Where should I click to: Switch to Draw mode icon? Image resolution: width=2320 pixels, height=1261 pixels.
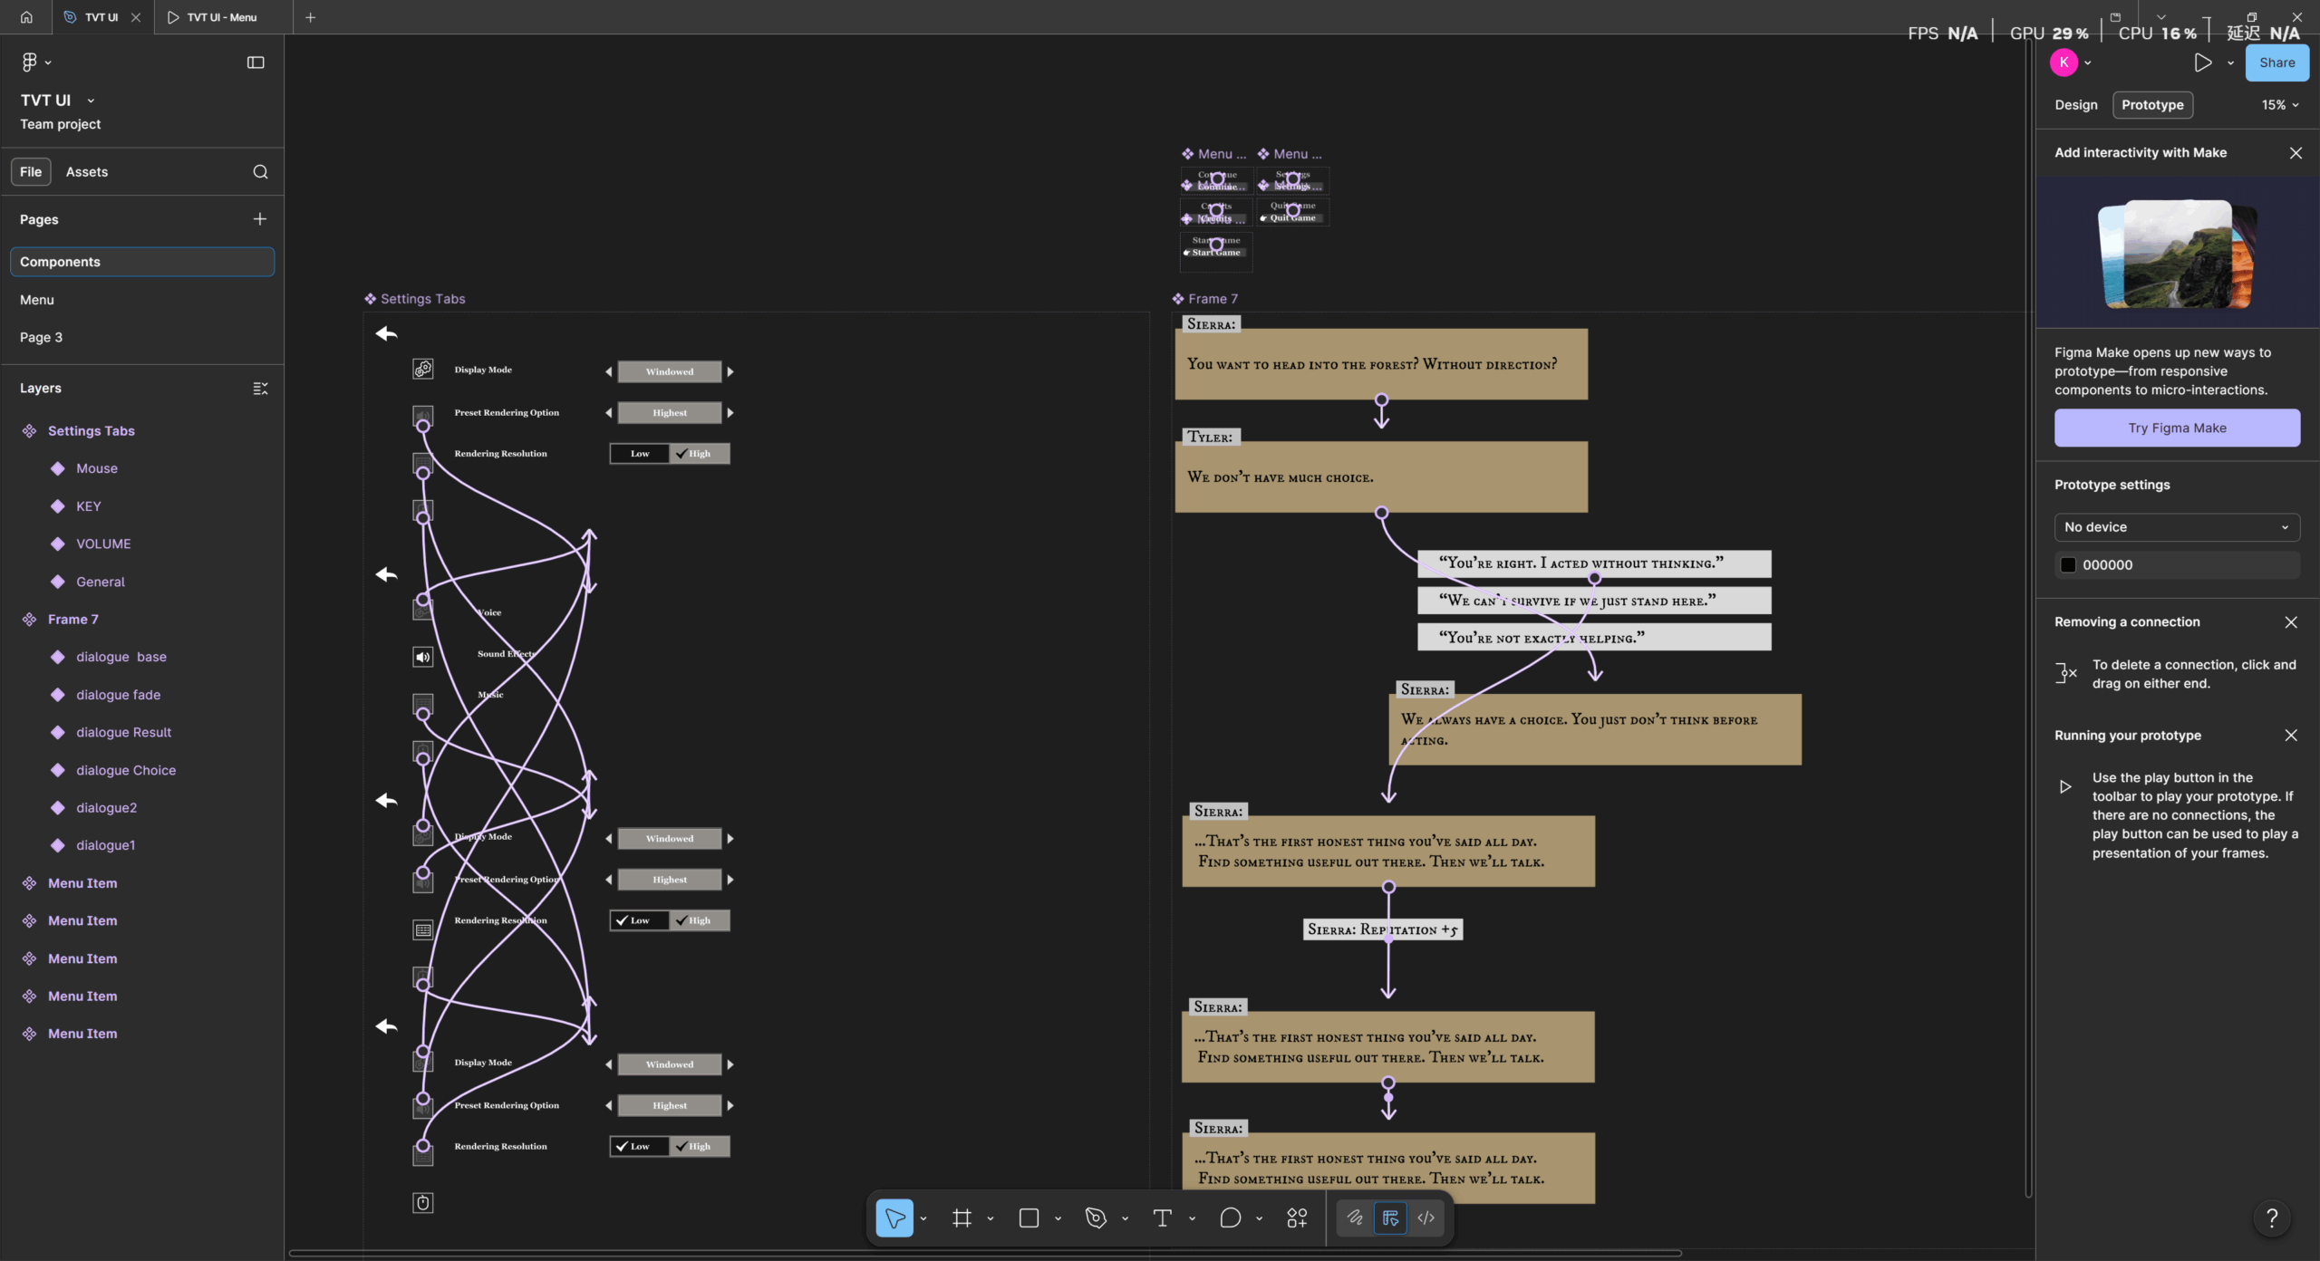(1355, 1218)
